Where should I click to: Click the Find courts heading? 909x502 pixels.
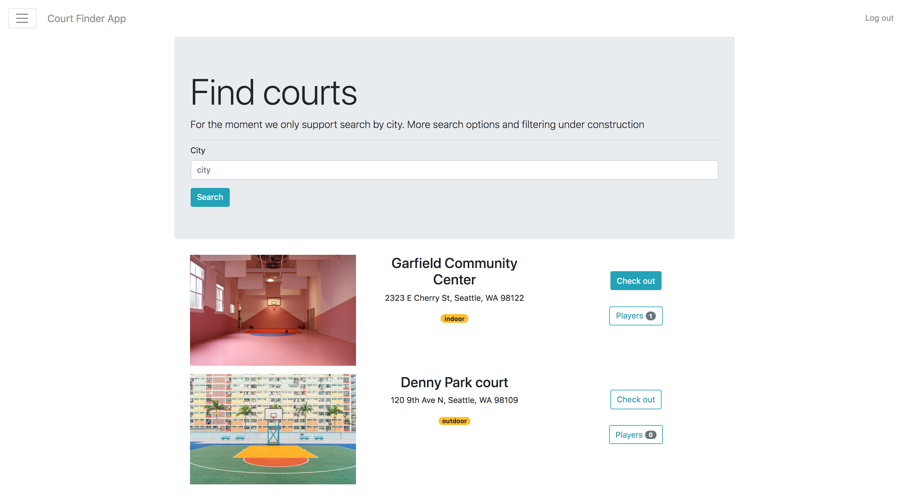pos(273,92)
